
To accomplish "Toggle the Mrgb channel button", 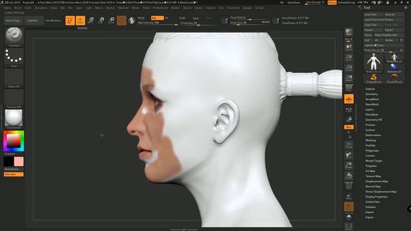I will pos(141,18).
